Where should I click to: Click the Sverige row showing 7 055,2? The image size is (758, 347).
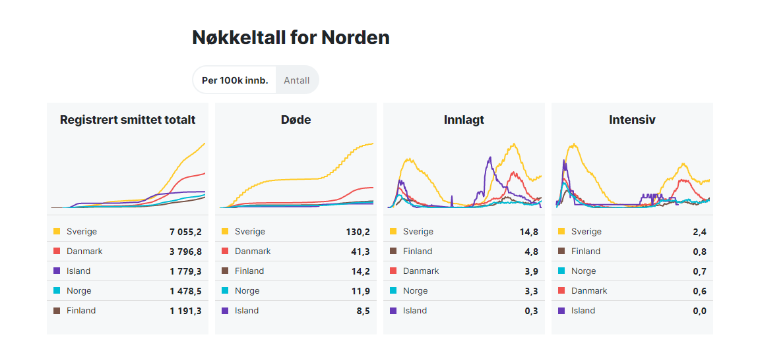click(x=127, y=232)
